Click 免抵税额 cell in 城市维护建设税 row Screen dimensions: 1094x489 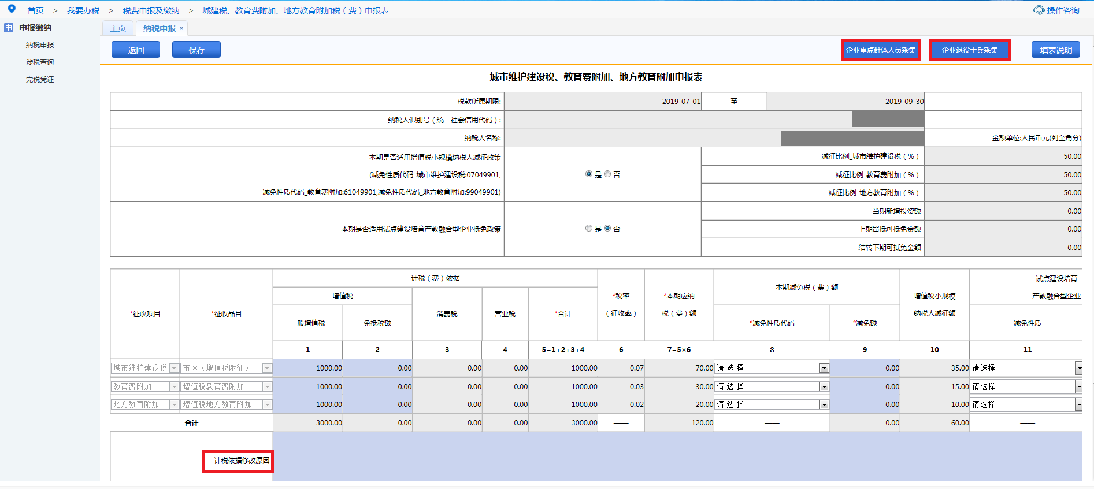pyautogui.click(x=377, y=368)
